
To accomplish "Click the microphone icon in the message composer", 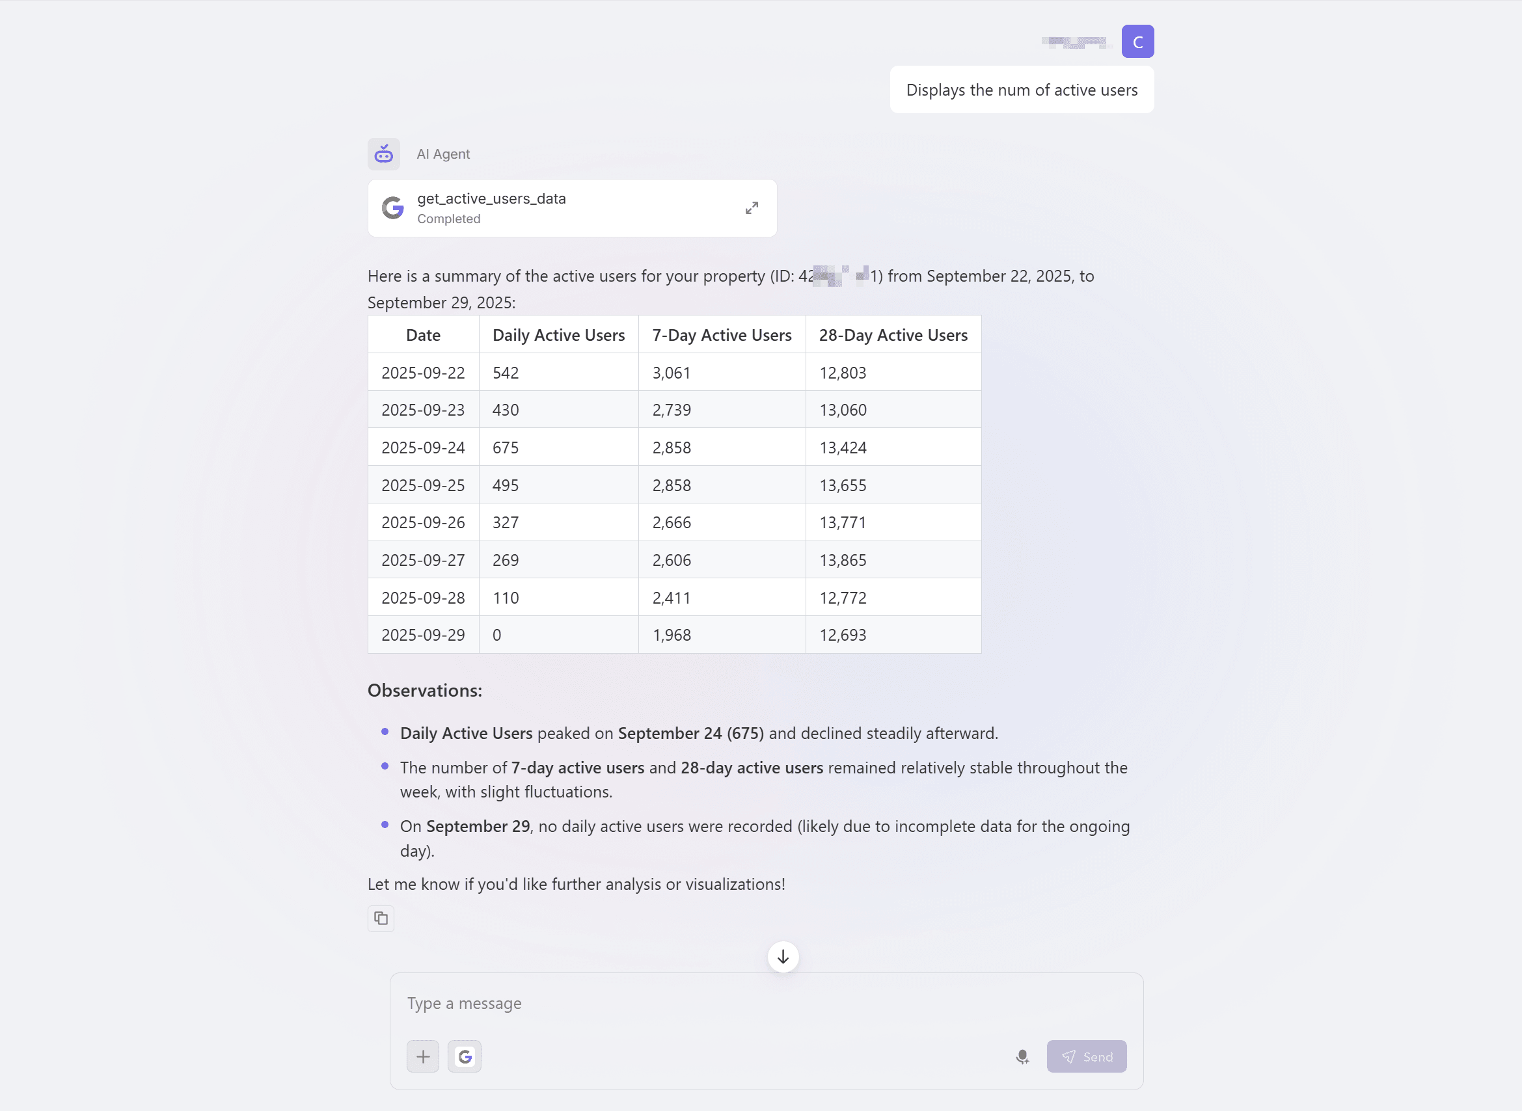I will coord(1022,1056).
